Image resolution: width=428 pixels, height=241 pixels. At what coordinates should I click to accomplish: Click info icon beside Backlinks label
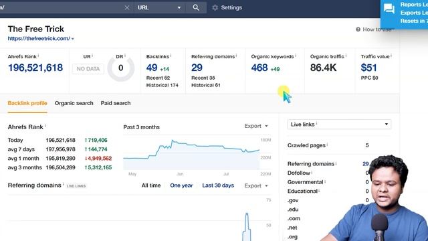point(171,56)
